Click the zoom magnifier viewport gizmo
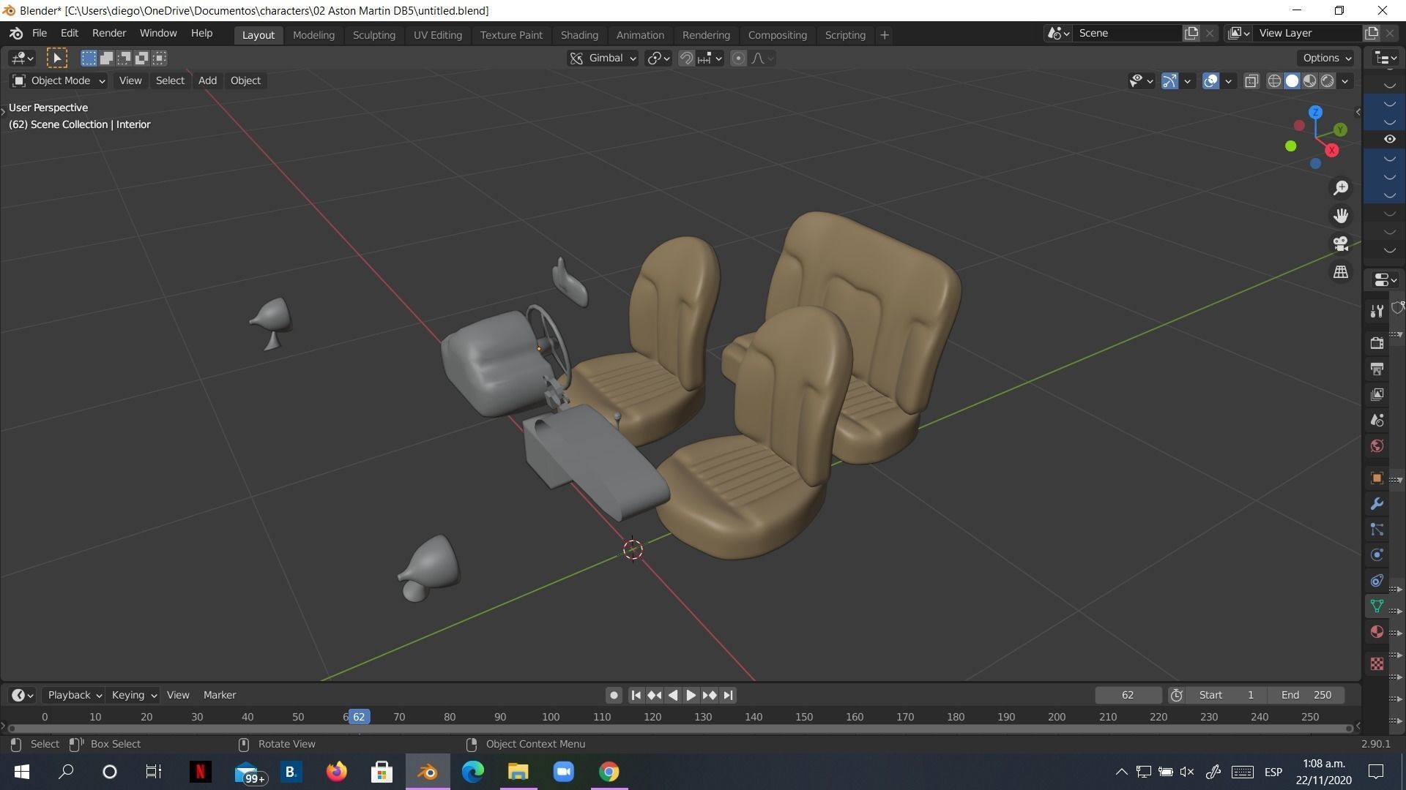Viewport: 1406px width, 790px height. tap(1341, 188)
